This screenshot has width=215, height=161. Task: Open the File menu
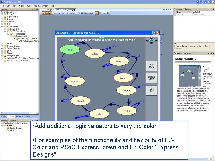pyautogui.click(x=3, y=6)
